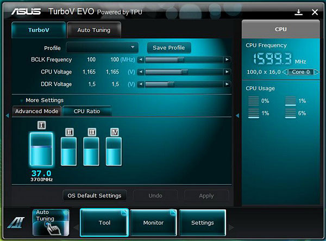Increase BCLK Frequency with right arrow
Screen dimensions: 326x241
click(227, 60)
